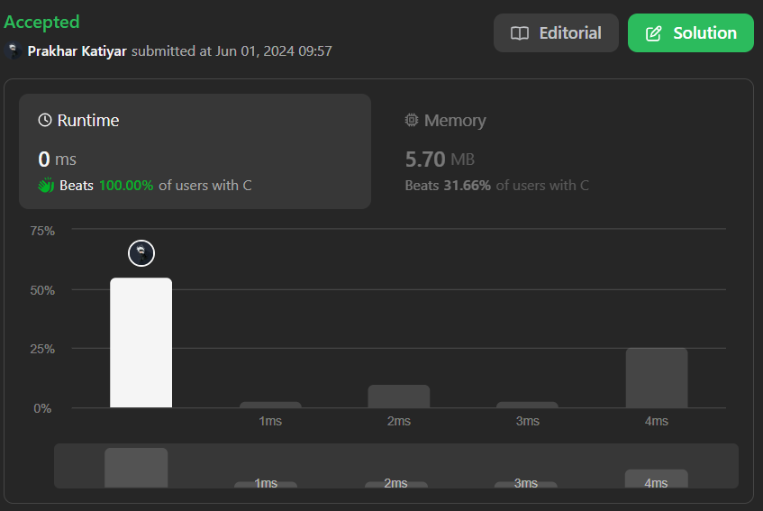Click the green Solution button
The width and height of the screenshot is (763, 511).
[691, 33]
